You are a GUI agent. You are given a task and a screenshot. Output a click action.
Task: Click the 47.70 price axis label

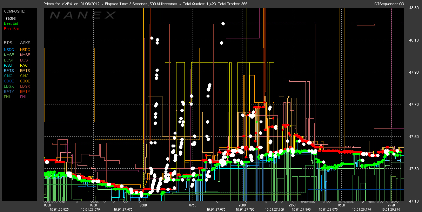click(414, 104)
